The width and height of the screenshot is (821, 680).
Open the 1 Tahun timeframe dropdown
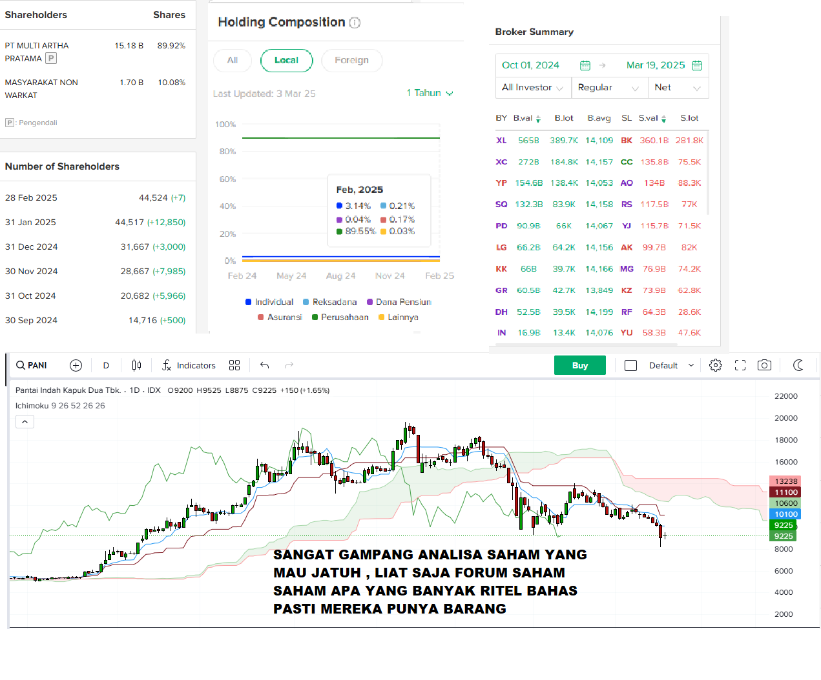click(x=429, y=93)
